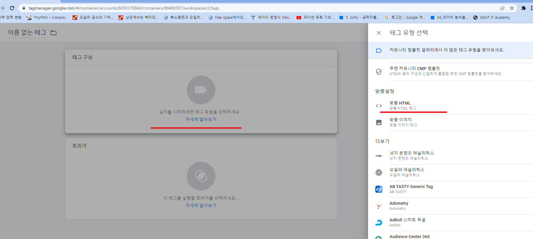Open the 04_데이터 분석을 bookmark
Image resolution: width=533 pixels, height=239 pixels.
tap(449, 18)
